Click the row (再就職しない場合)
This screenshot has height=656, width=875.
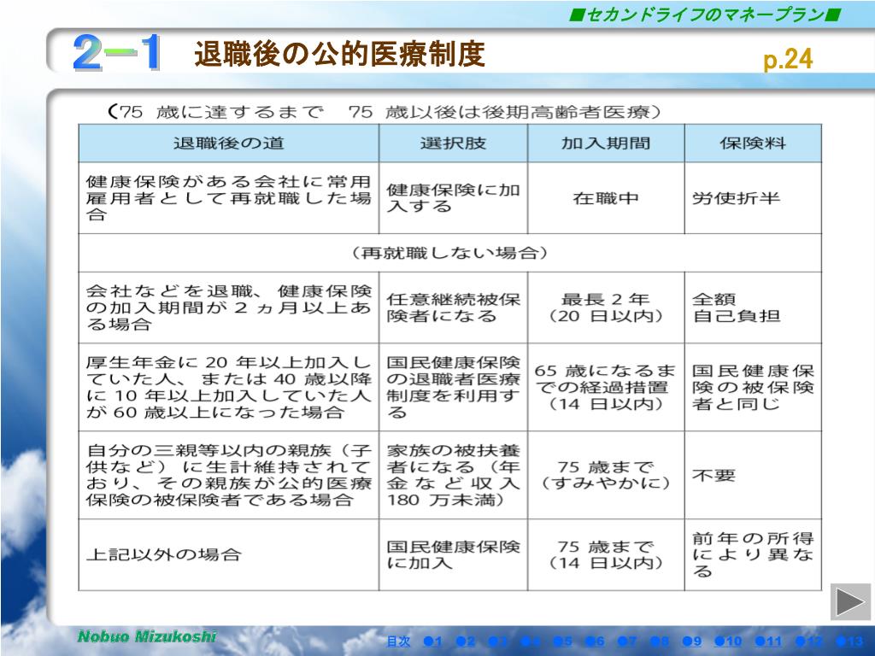point(449,253)
